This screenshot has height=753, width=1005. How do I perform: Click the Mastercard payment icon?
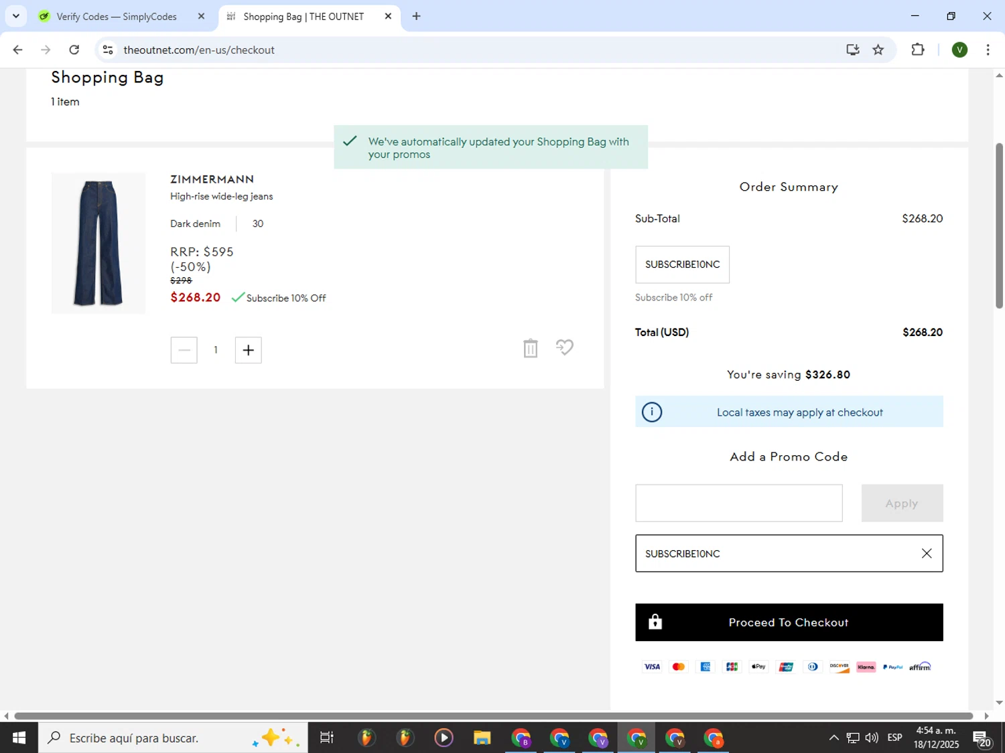pos(679,667)
